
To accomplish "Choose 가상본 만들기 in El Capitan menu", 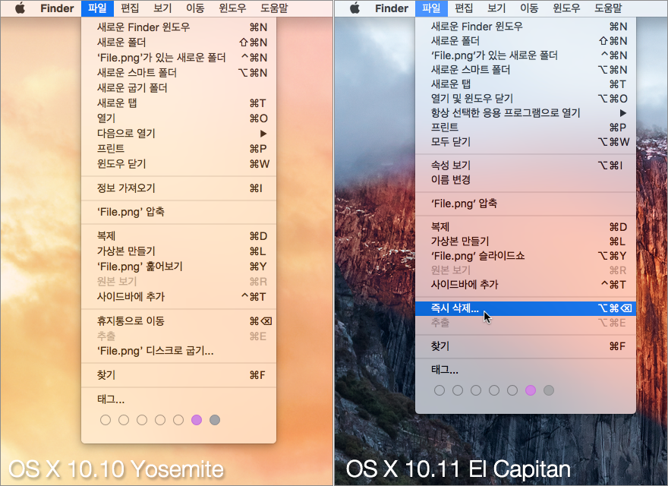I will tap(526, 241).
